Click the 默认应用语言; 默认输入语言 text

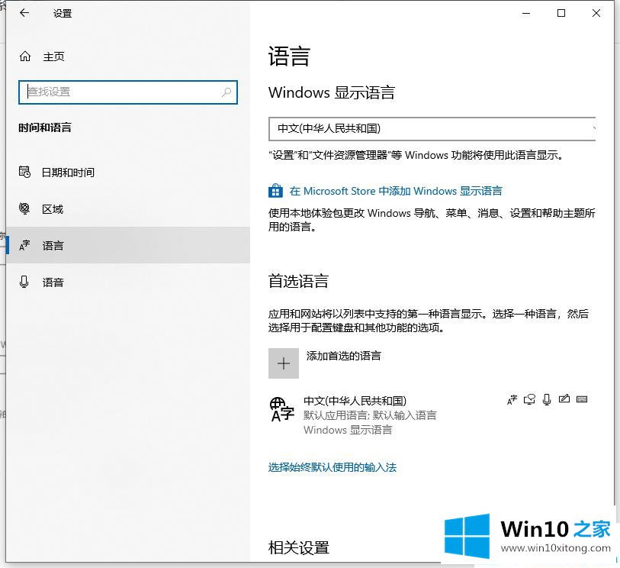pos(370,415)
